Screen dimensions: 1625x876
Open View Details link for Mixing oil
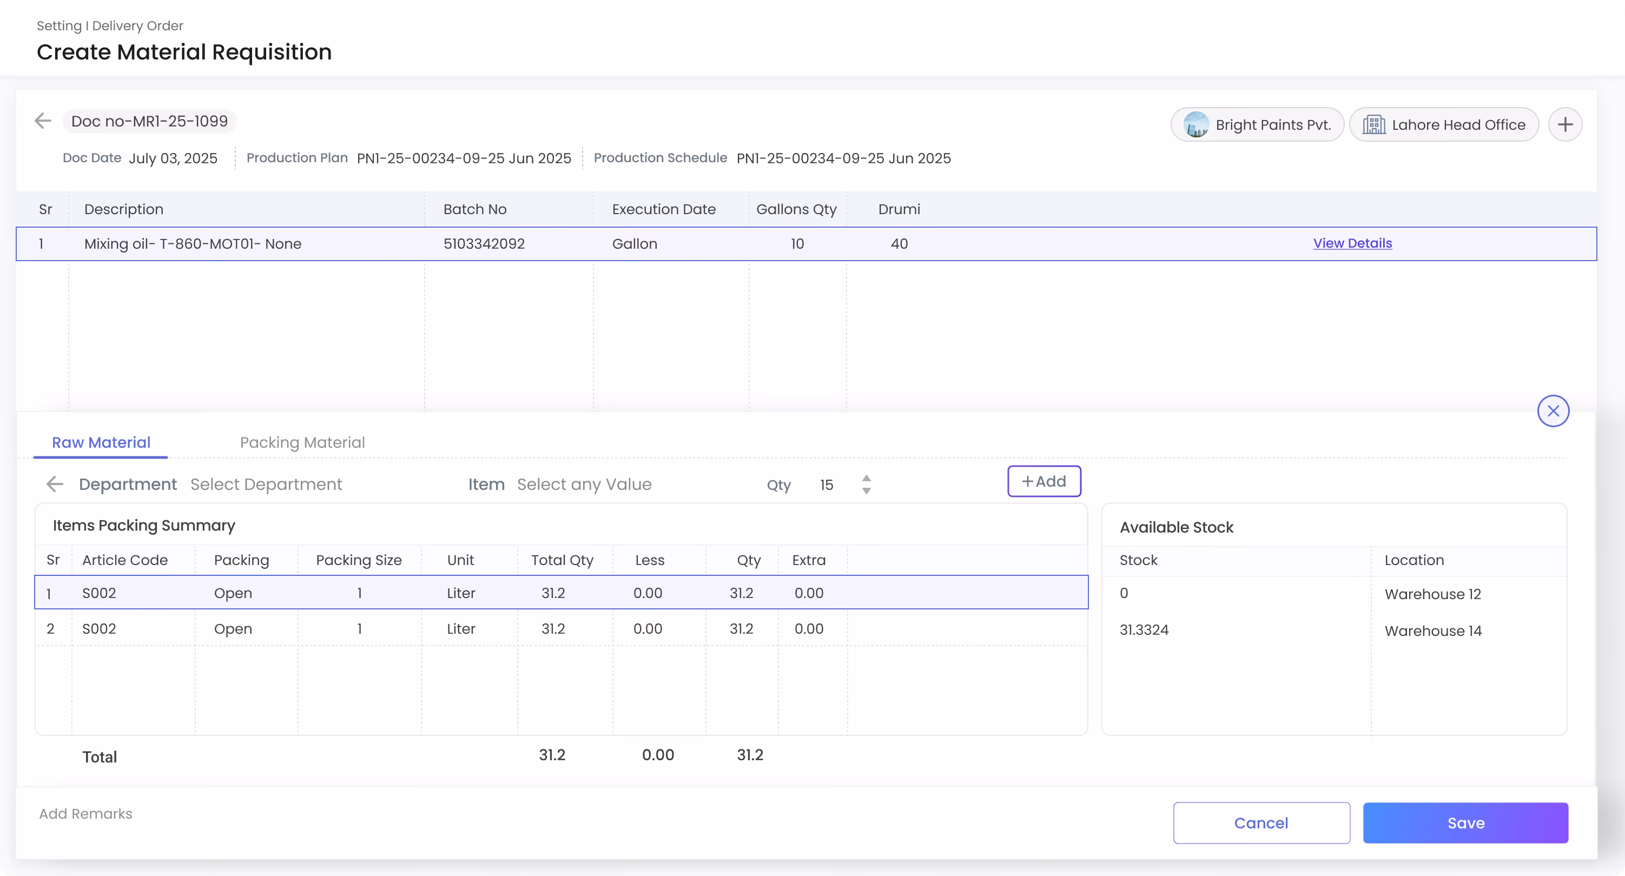point(1352,243)
